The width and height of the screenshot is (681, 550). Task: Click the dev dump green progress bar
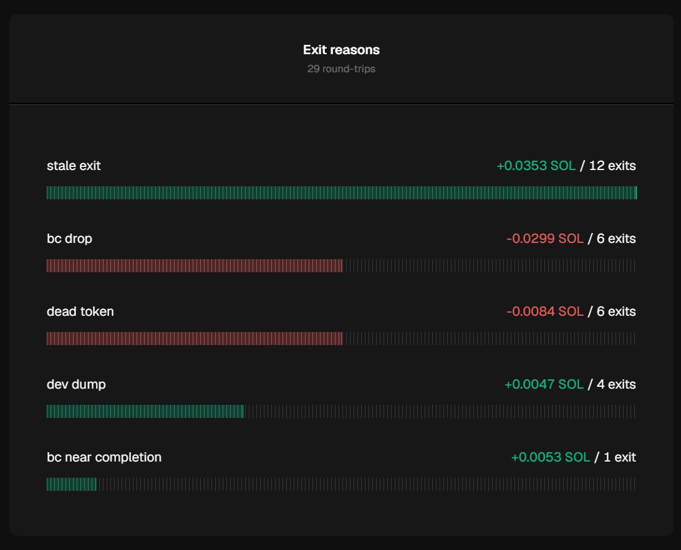tap(145, 411)
